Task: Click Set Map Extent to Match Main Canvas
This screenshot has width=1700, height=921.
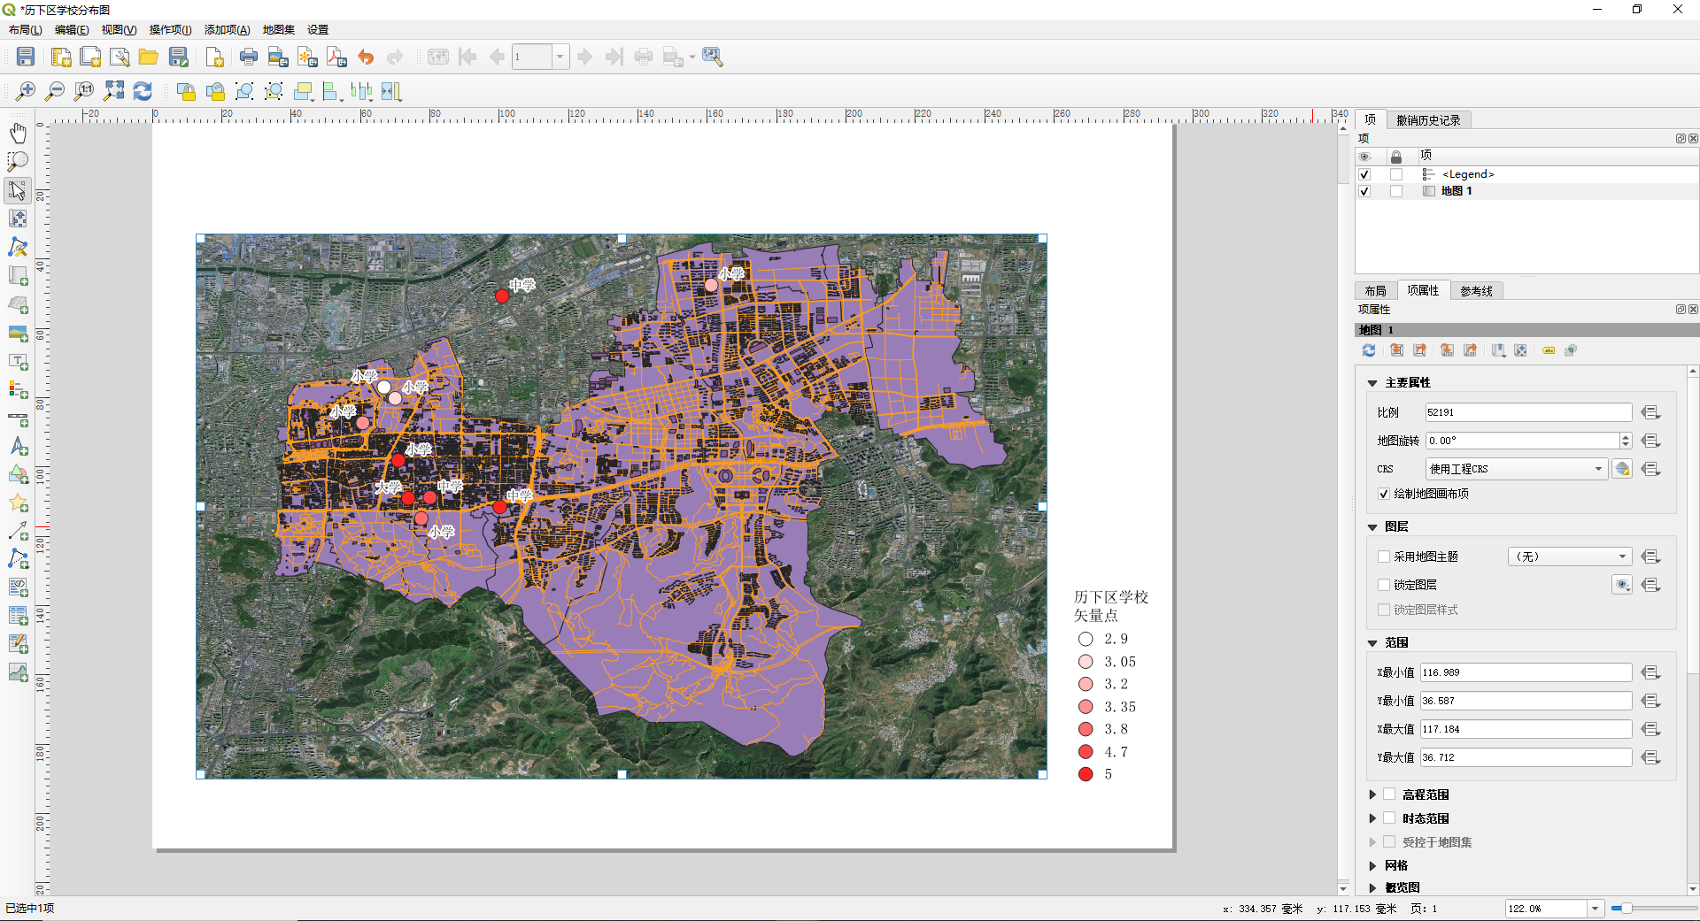Action: coord(1396,350)
